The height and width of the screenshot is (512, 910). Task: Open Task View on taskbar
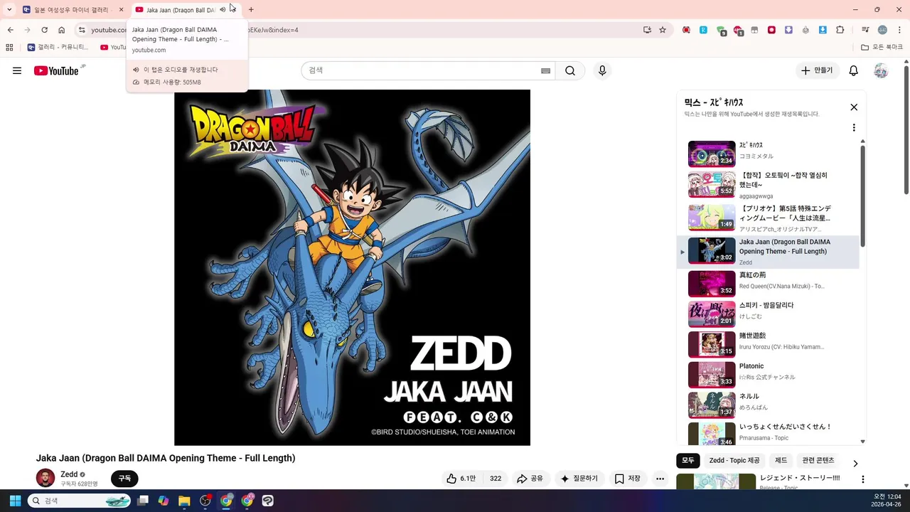pyautogui.click(x=143, y=501)
